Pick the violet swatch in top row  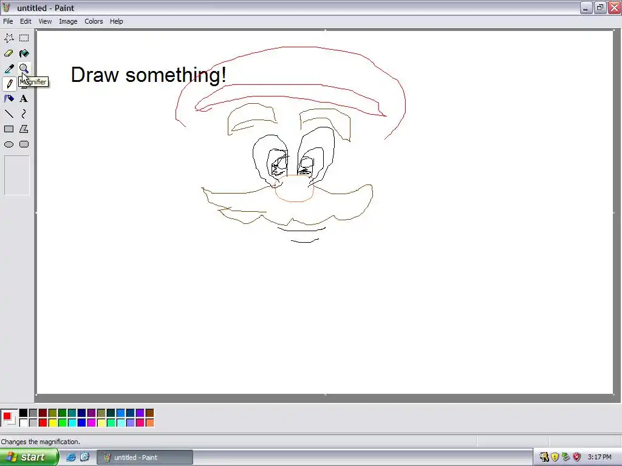[x=140, y=413]
